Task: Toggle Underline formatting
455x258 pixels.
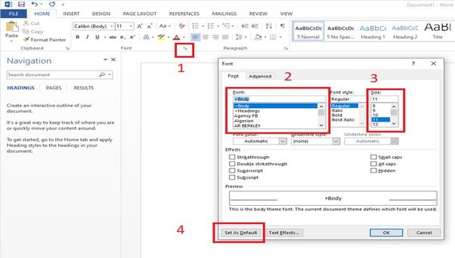Action: click(97, 37)
